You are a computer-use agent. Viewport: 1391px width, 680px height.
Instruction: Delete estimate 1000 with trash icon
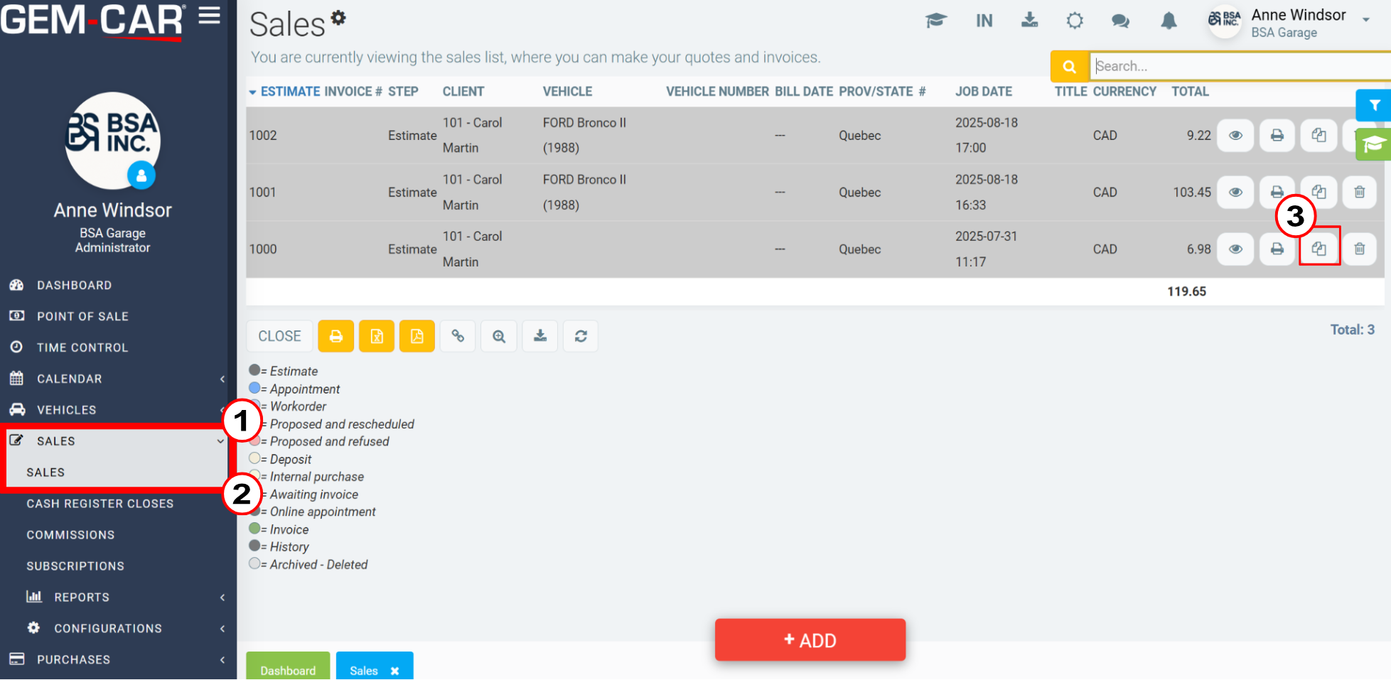pos(1359,249)
